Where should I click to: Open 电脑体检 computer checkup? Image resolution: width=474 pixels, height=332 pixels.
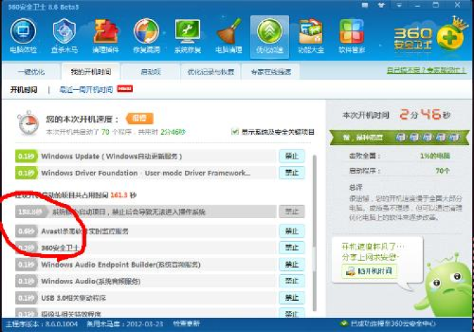tap(23, 37)
